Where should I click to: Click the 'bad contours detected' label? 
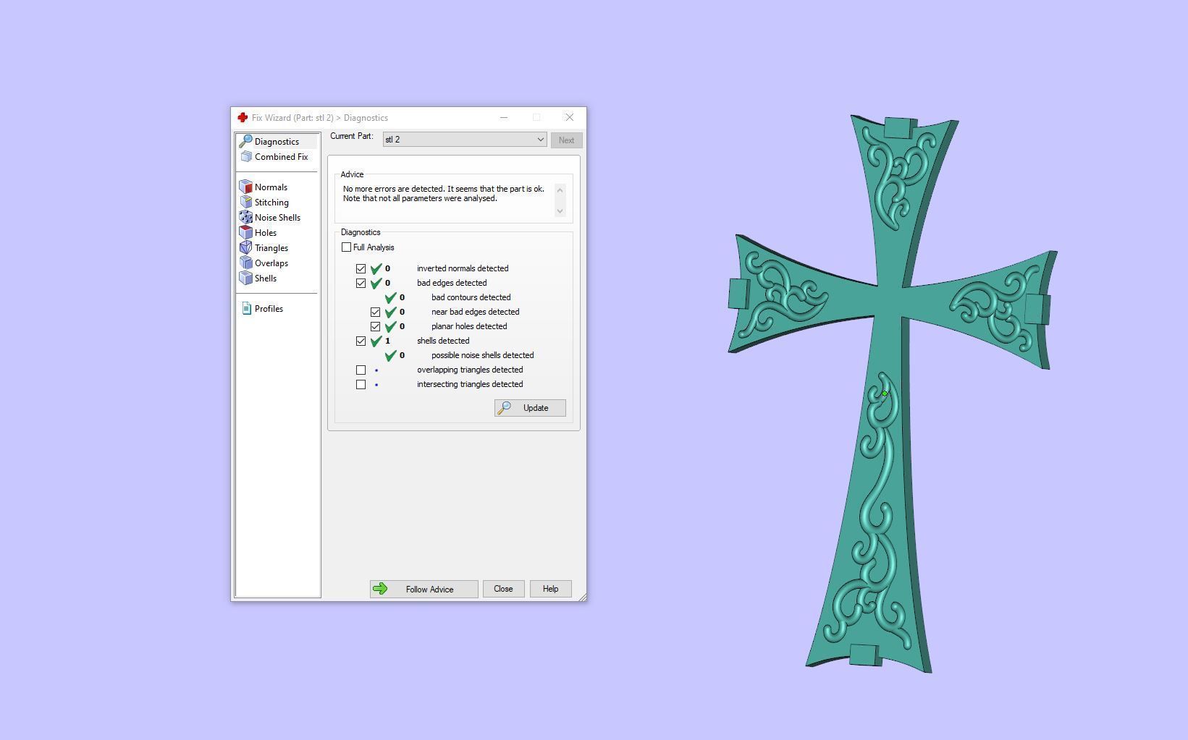[x=471, y=297]
